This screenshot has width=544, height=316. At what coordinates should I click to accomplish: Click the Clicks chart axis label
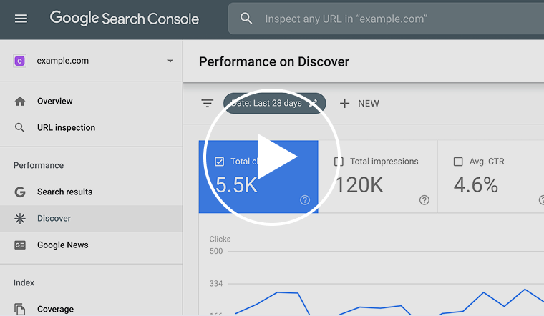(x=220, y=239)
